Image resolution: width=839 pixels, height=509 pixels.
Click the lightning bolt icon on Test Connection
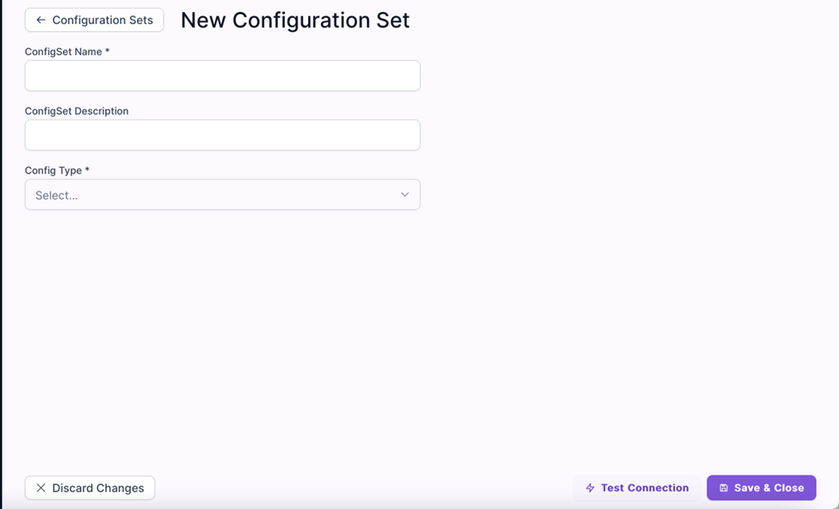589,488
